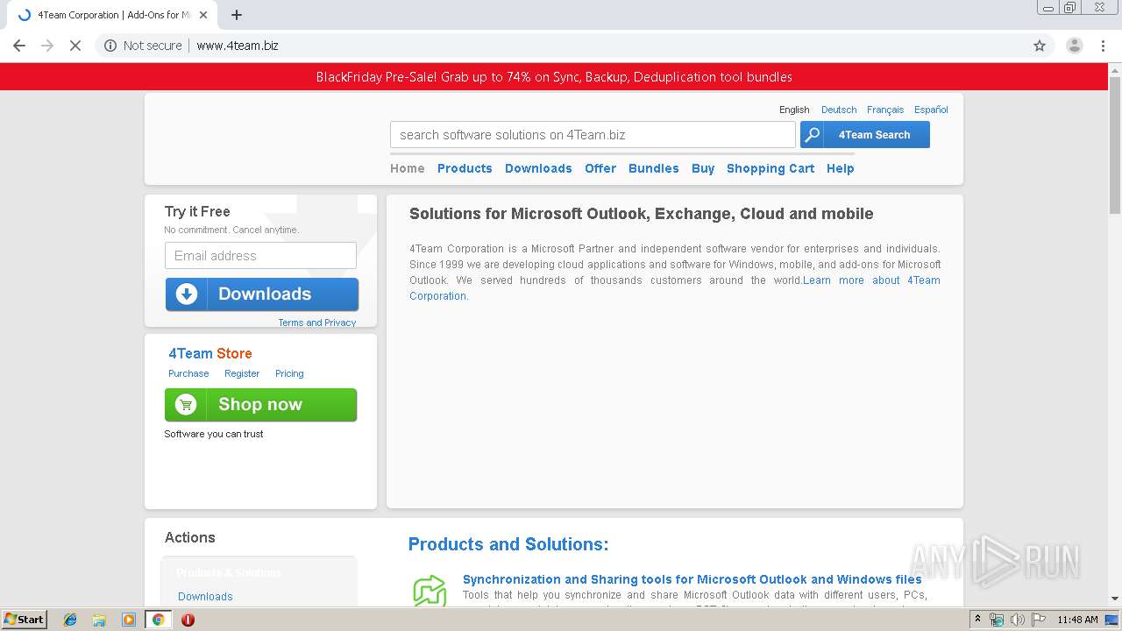Click the show desktop tray icon
This screenshot has width=1122, height=631.
1111,620
